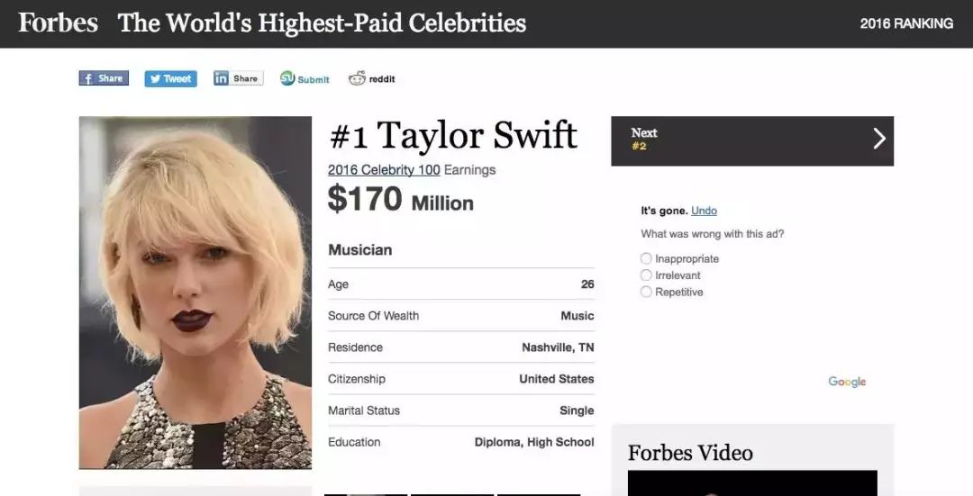Image resolution: width=973 pixels, height=496 pixels.
Task: Undo the ad dismissal
Action: coord(704,211)
